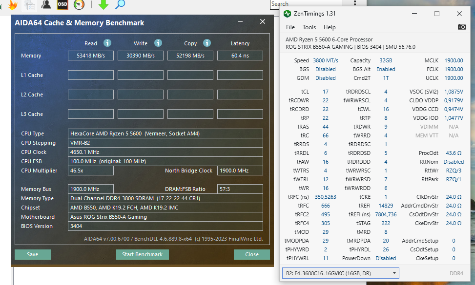Click the tSTAG value 222

click(386, 223)
